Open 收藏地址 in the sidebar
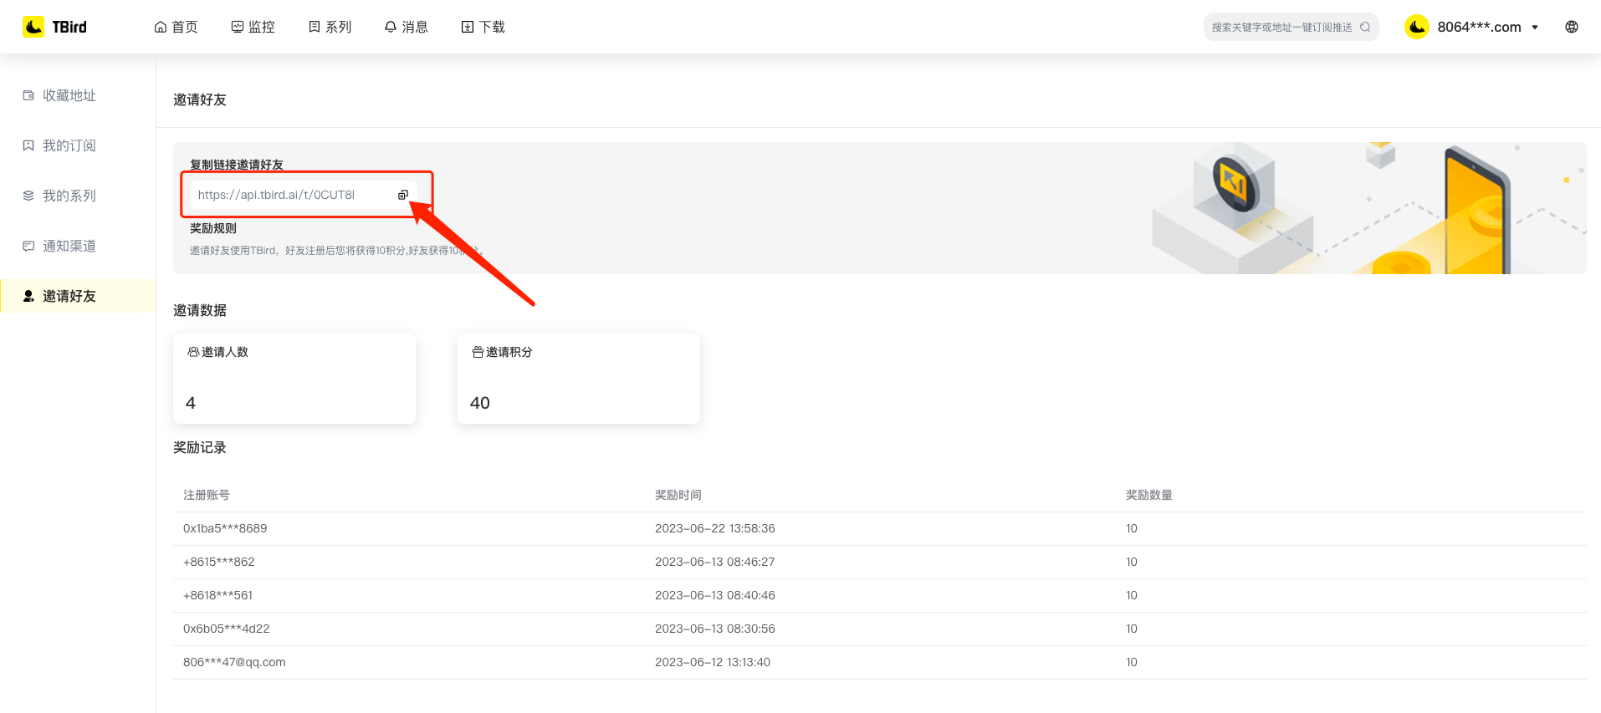The height and width of the screenshot is (713, 1601). (x=69, y=95)
